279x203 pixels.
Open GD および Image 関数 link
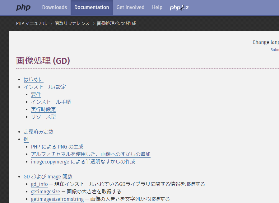pos(48,177)
